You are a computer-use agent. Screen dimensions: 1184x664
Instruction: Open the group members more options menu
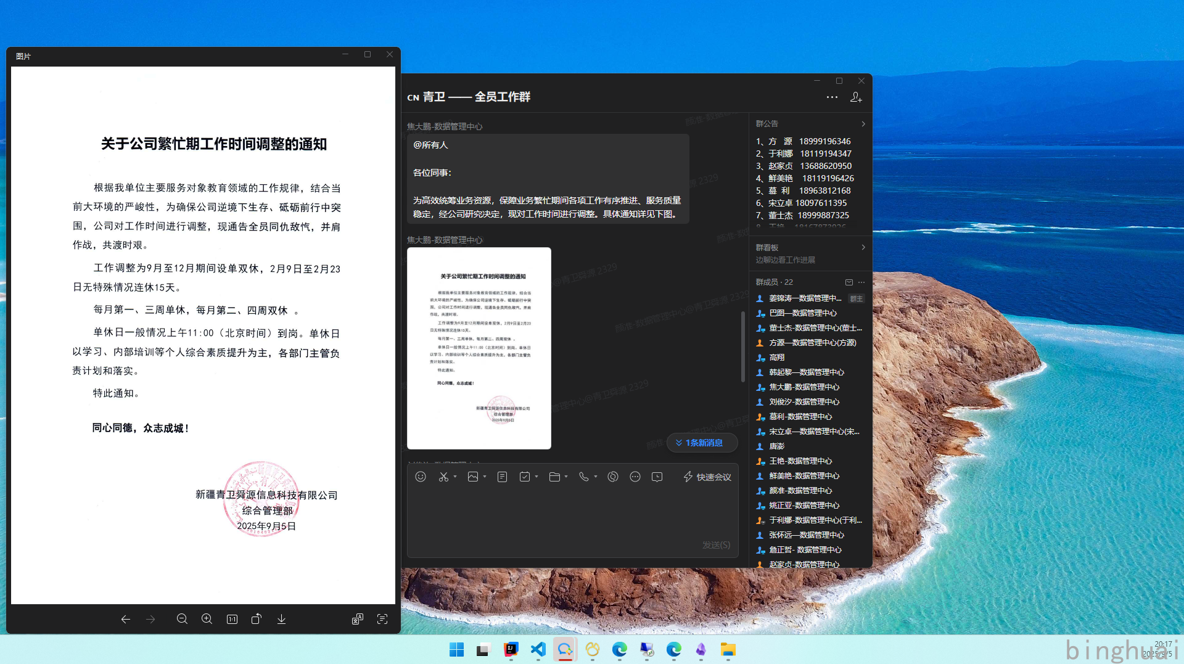861,282
